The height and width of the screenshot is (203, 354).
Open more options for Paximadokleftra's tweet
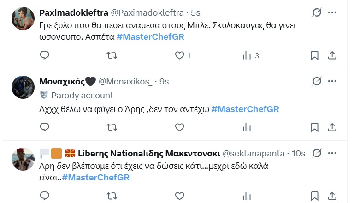[x=332, y=12]
